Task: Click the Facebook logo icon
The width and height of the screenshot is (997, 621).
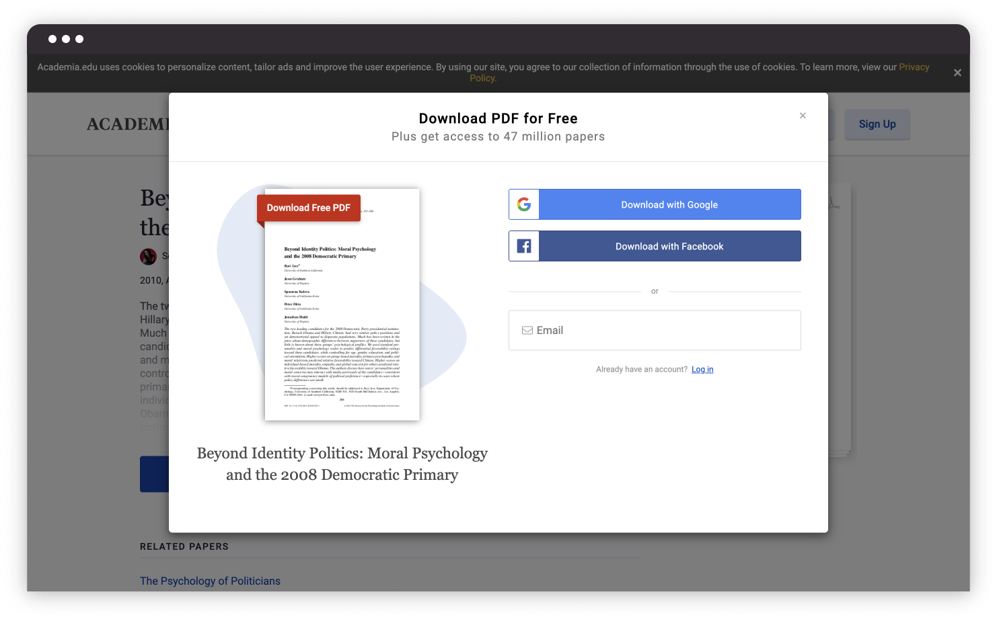Action: tap(524, 246)
